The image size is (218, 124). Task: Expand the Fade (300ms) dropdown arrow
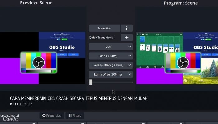pos(130,56)
